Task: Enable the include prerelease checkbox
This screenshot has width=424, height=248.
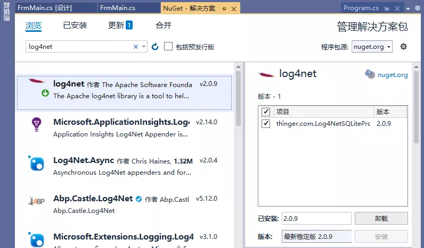Action: coord(168,47)
